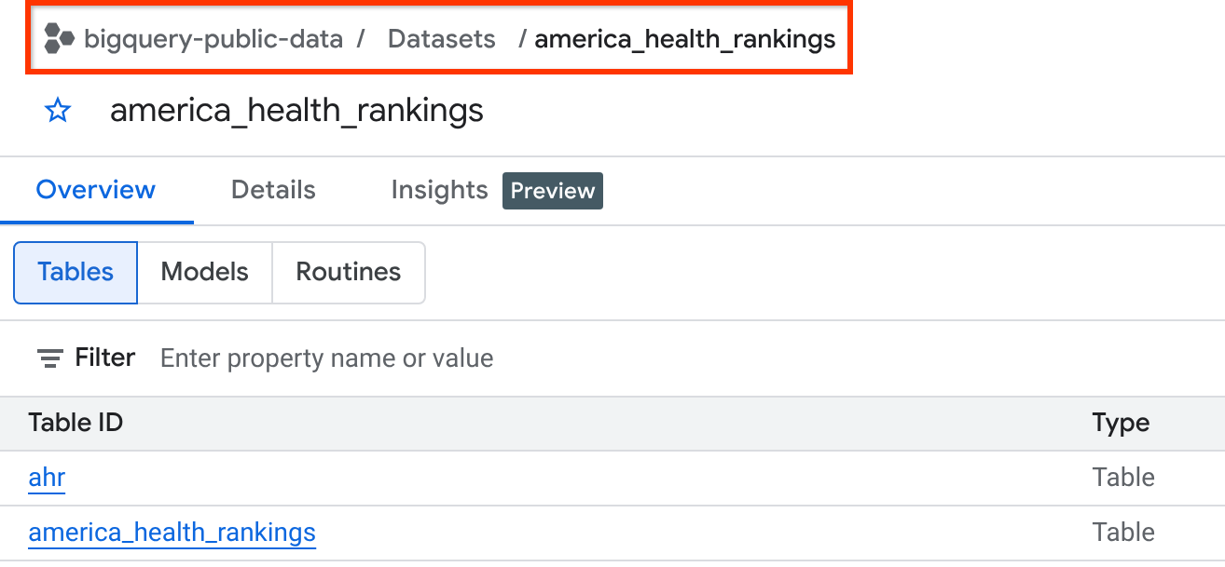This screenshot has width=1225, height=567.
Task: Open the Insights tab
Action: (439, 191)
